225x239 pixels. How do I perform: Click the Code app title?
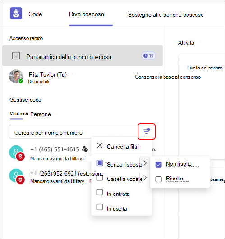(35, 14)
